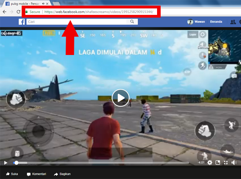
Task: Click the Kembali back button in game
Action: point(11,33)
